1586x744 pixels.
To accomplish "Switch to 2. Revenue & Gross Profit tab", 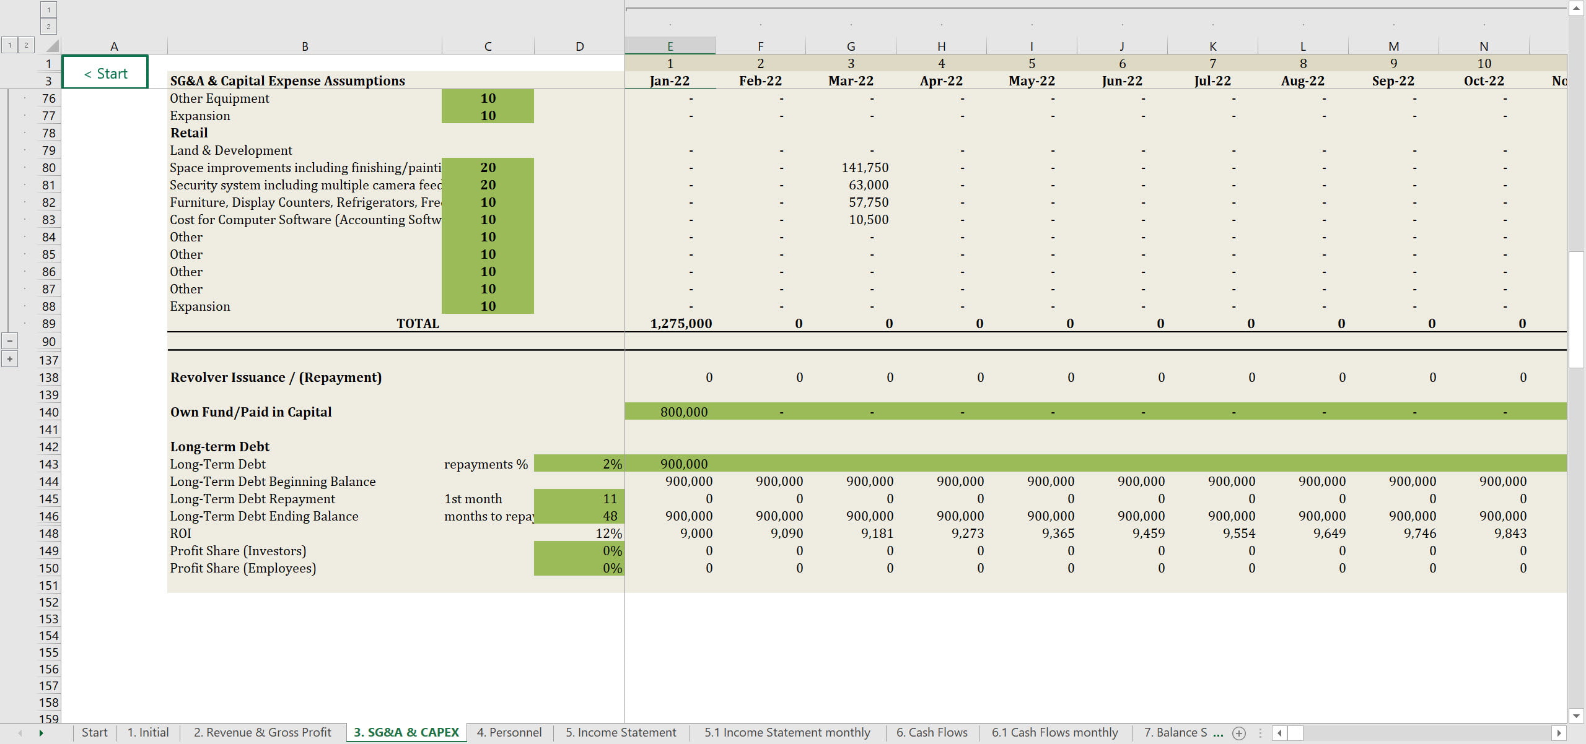I will 262,733.
